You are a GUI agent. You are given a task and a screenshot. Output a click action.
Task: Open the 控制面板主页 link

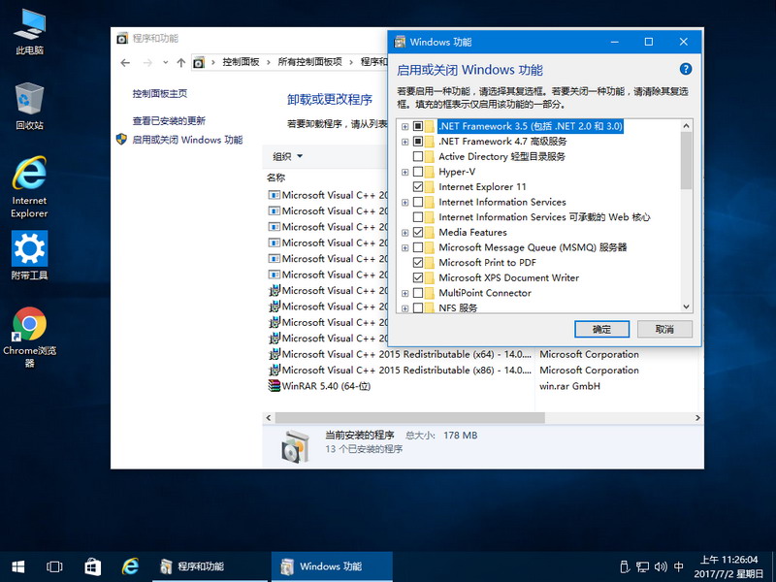click(x=160, y=93)
